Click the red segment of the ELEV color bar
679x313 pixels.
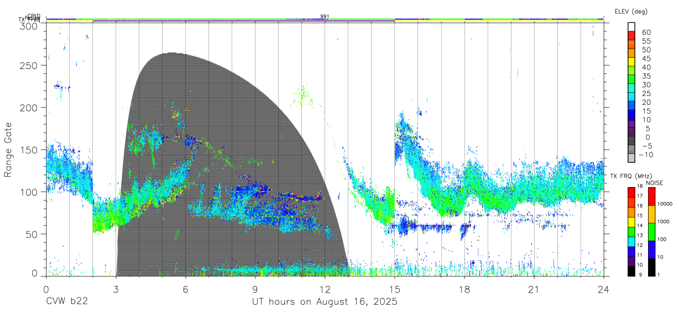point(632,35)
